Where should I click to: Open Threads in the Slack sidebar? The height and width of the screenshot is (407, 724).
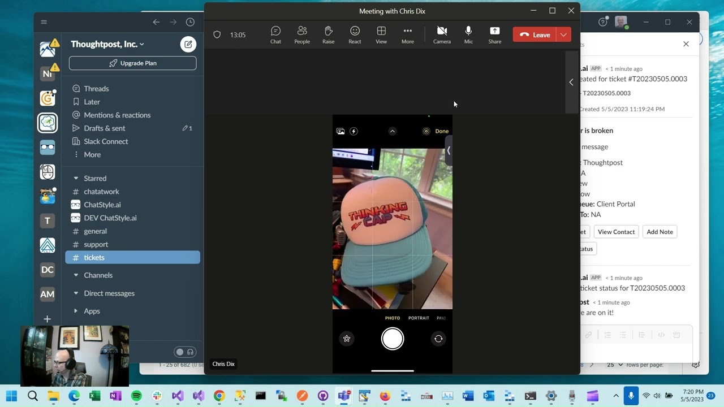pyautogui.click(x=96, y=89)
